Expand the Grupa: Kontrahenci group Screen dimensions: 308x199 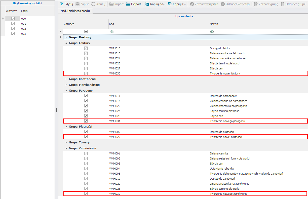[66, 79]
